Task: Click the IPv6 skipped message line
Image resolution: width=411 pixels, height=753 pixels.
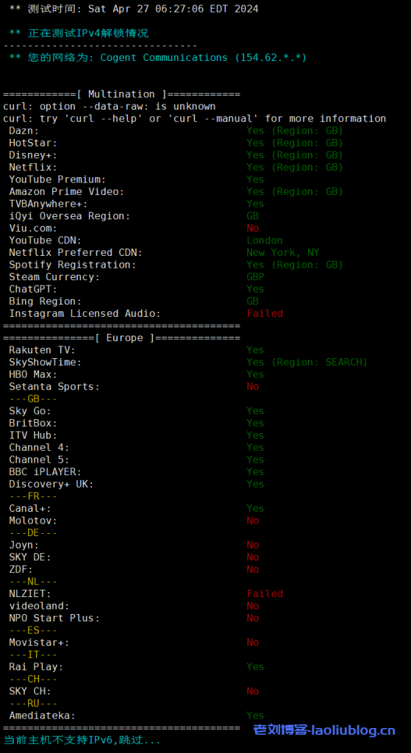Action: click(x=82, y=740)
